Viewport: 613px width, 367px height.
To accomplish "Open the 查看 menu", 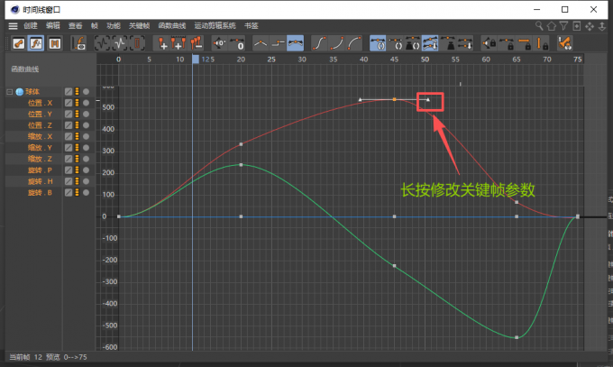I will (76, 26).
